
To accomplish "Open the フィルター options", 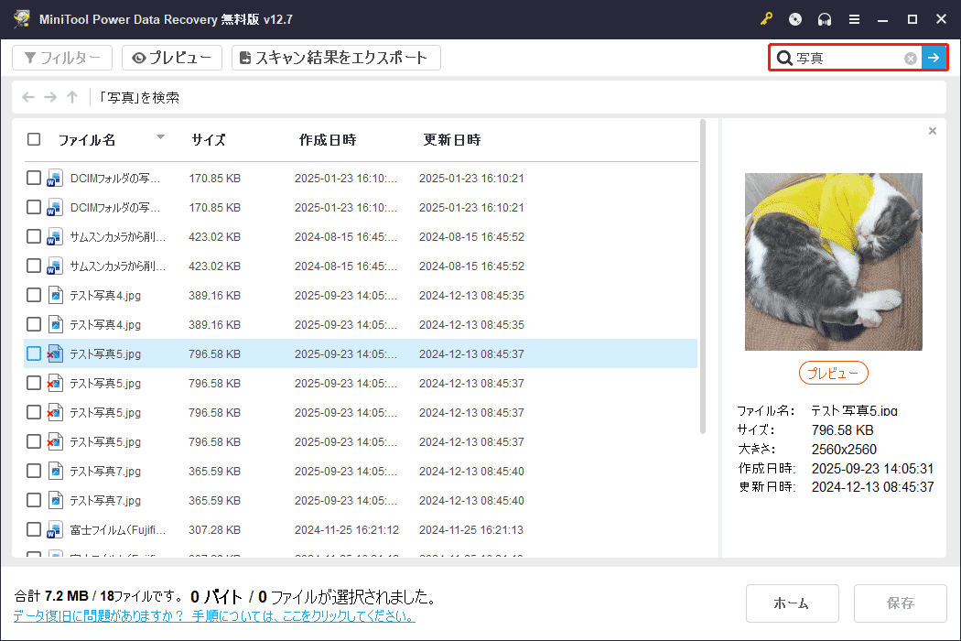I will 61,57.
